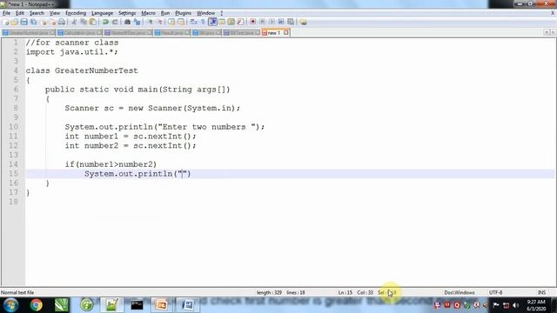Open the Plugins menu
This screenshot has width=557, height=313.
tap(183, 13)
